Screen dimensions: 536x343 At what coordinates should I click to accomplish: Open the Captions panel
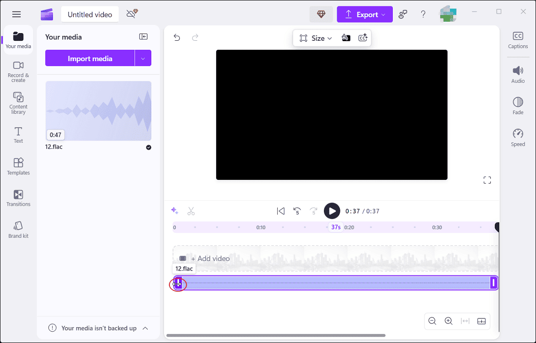pyautogui.click(x=518, y=40)
